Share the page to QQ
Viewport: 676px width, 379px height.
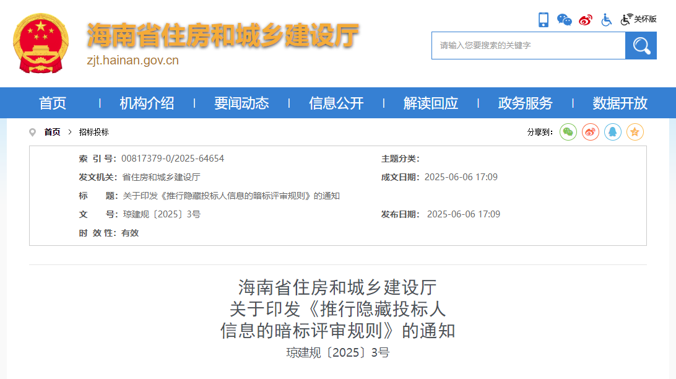pyautogui.click(x=612, y=132)
